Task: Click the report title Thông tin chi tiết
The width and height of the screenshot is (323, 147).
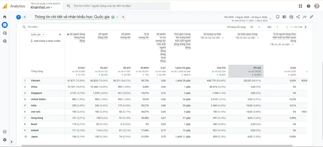Action: pyautogui.click(x=72, y=17)
